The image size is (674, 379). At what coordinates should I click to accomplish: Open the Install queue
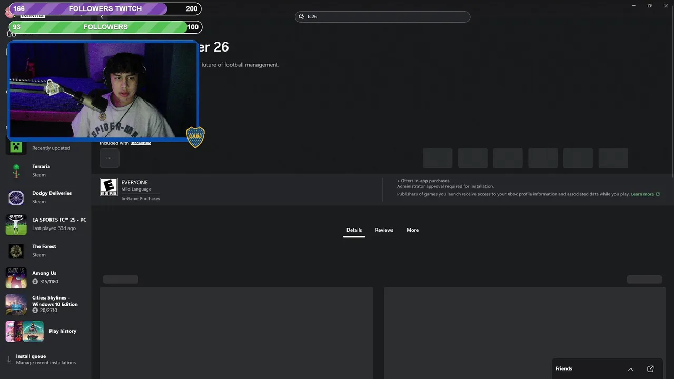click(x=46, y=360)
